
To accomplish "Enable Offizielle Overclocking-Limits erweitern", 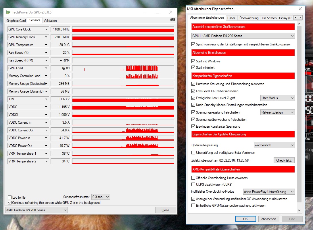I will 193,178.
